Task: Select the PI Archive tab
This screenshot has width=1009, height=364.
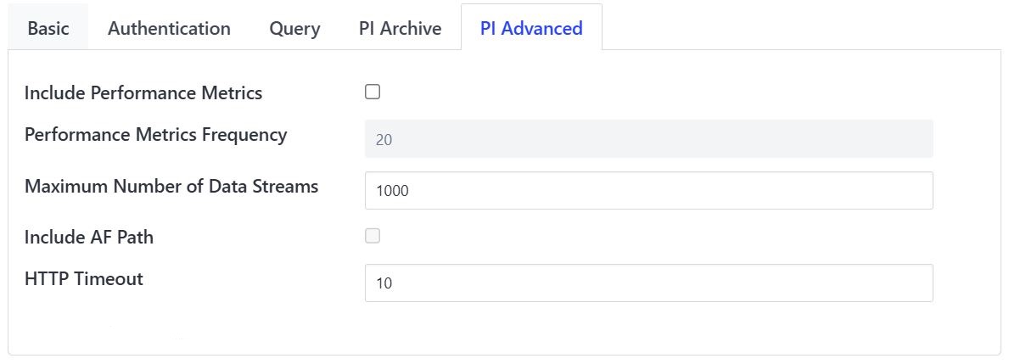Action: pos(400,28)
